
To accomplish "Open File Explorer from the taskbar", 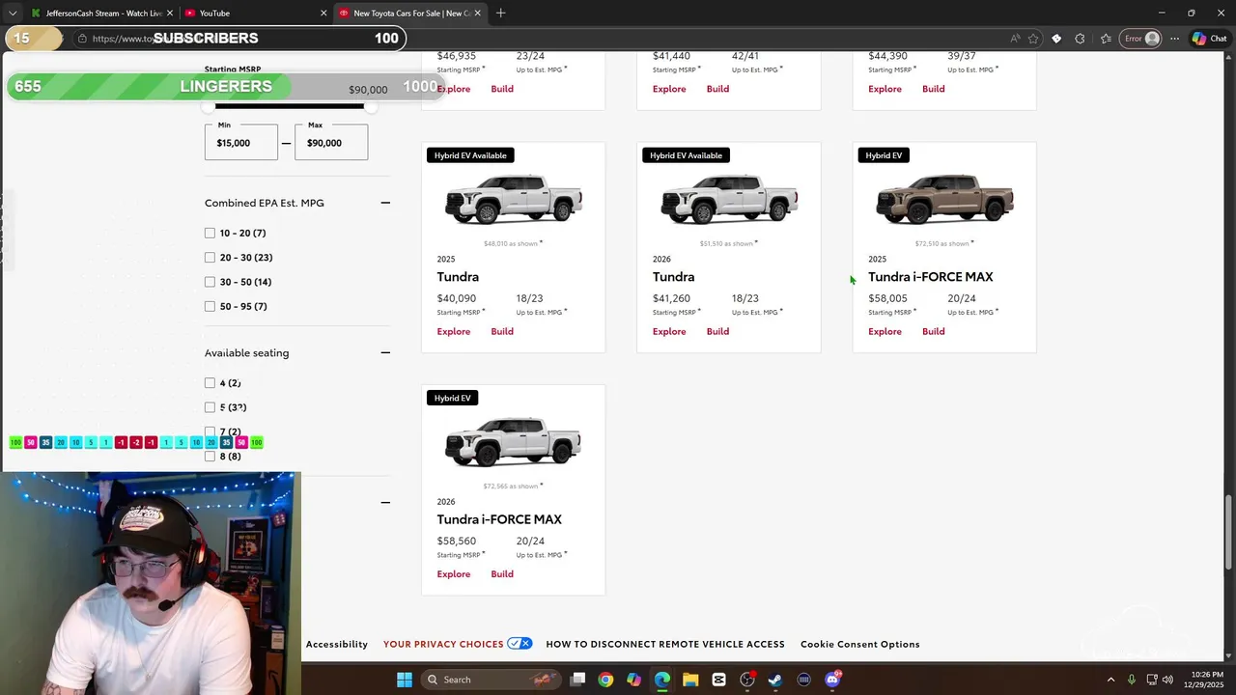I will (x=690, y=680).
